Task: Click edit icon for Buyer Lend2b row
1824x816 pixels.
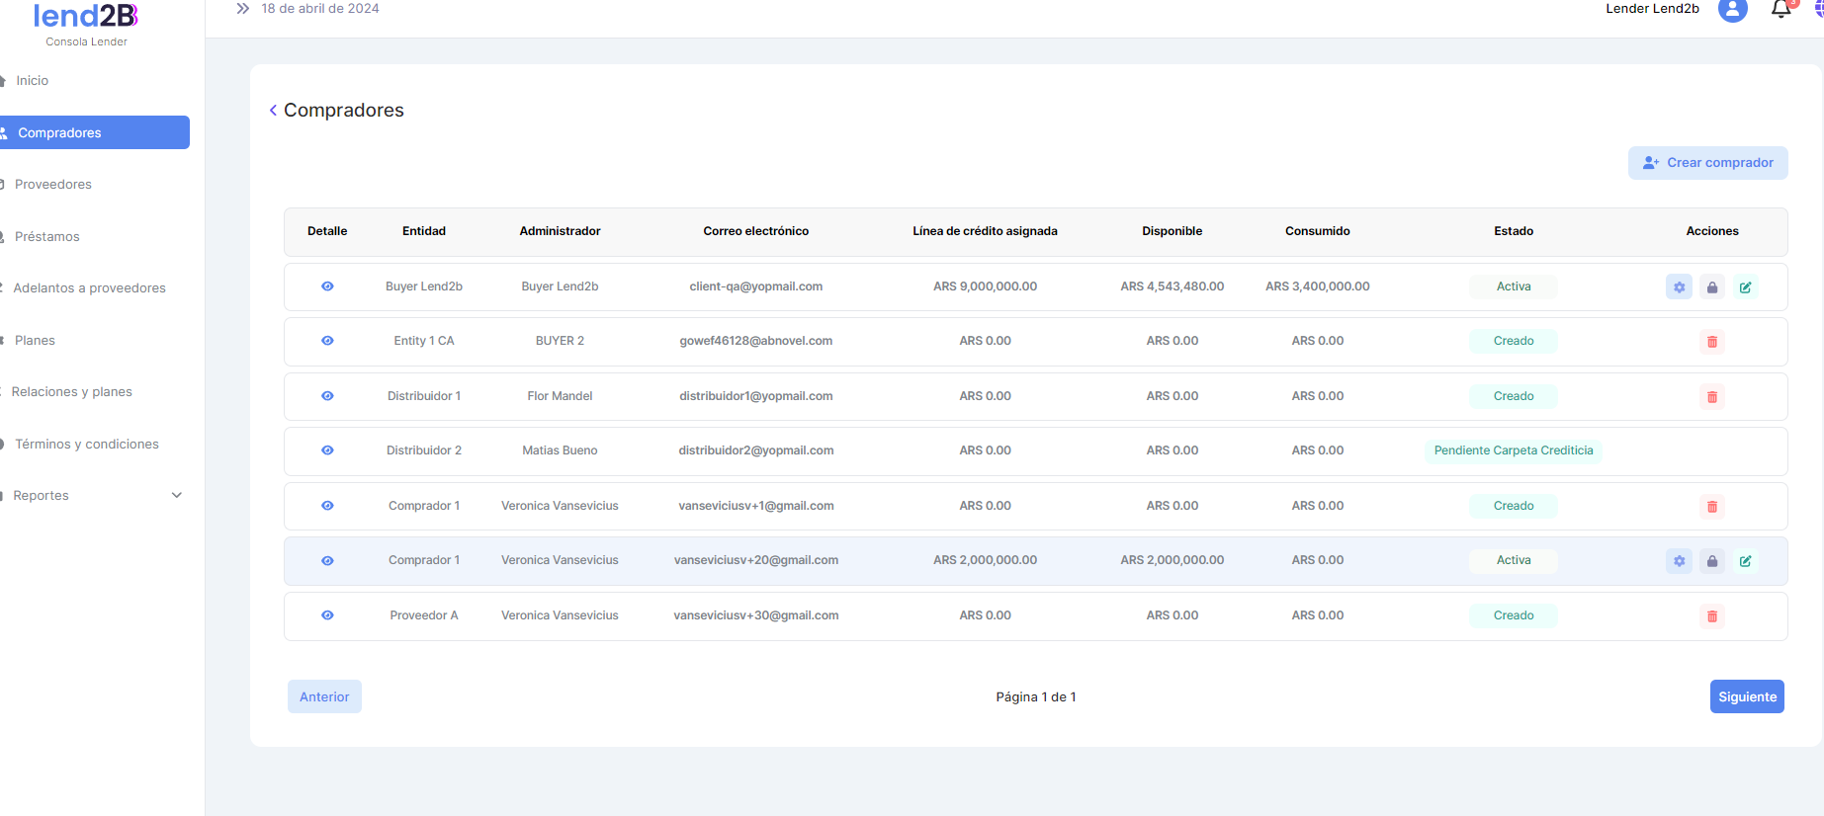Action: [1746, 287]
